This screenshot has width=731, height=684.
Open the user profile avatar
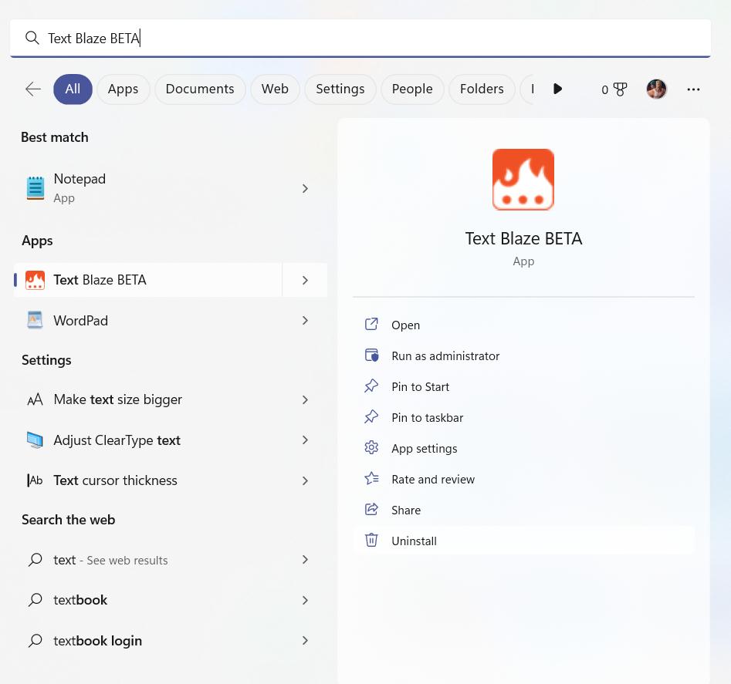pyautogui.click(x=656, y=89)
